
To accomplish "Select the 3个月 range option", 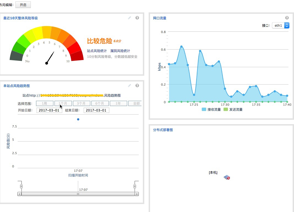I will click(81, 104).
